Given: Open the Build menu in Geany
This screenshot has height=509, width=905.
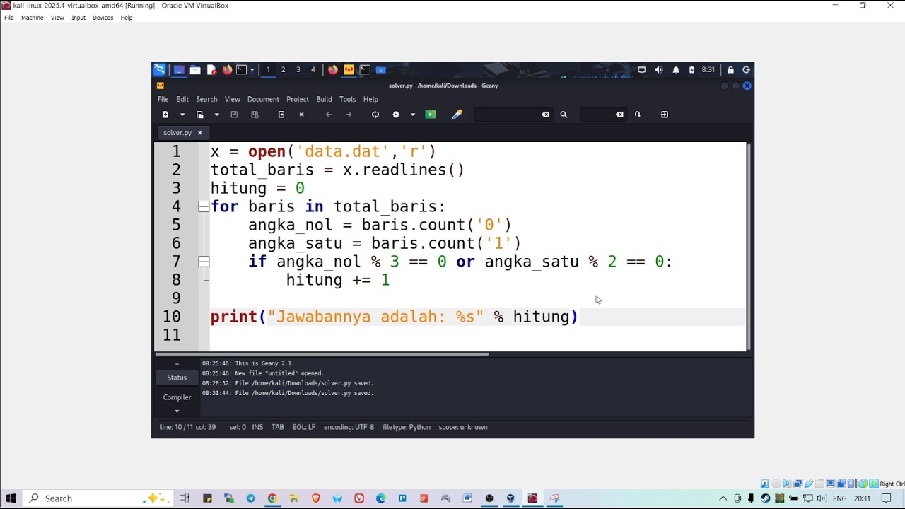Looking at the screenshot, I should 324,99.
